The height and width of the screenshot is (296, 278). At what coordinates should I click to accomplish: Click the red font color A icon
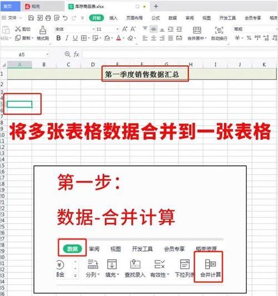point(118,38)
